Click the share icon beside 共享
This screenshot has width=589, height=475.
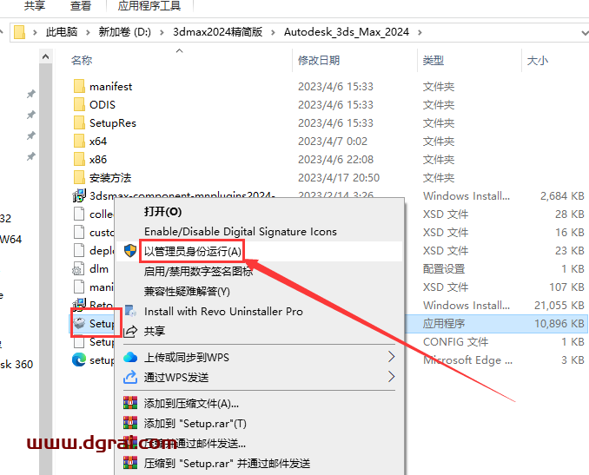(130, 331)
